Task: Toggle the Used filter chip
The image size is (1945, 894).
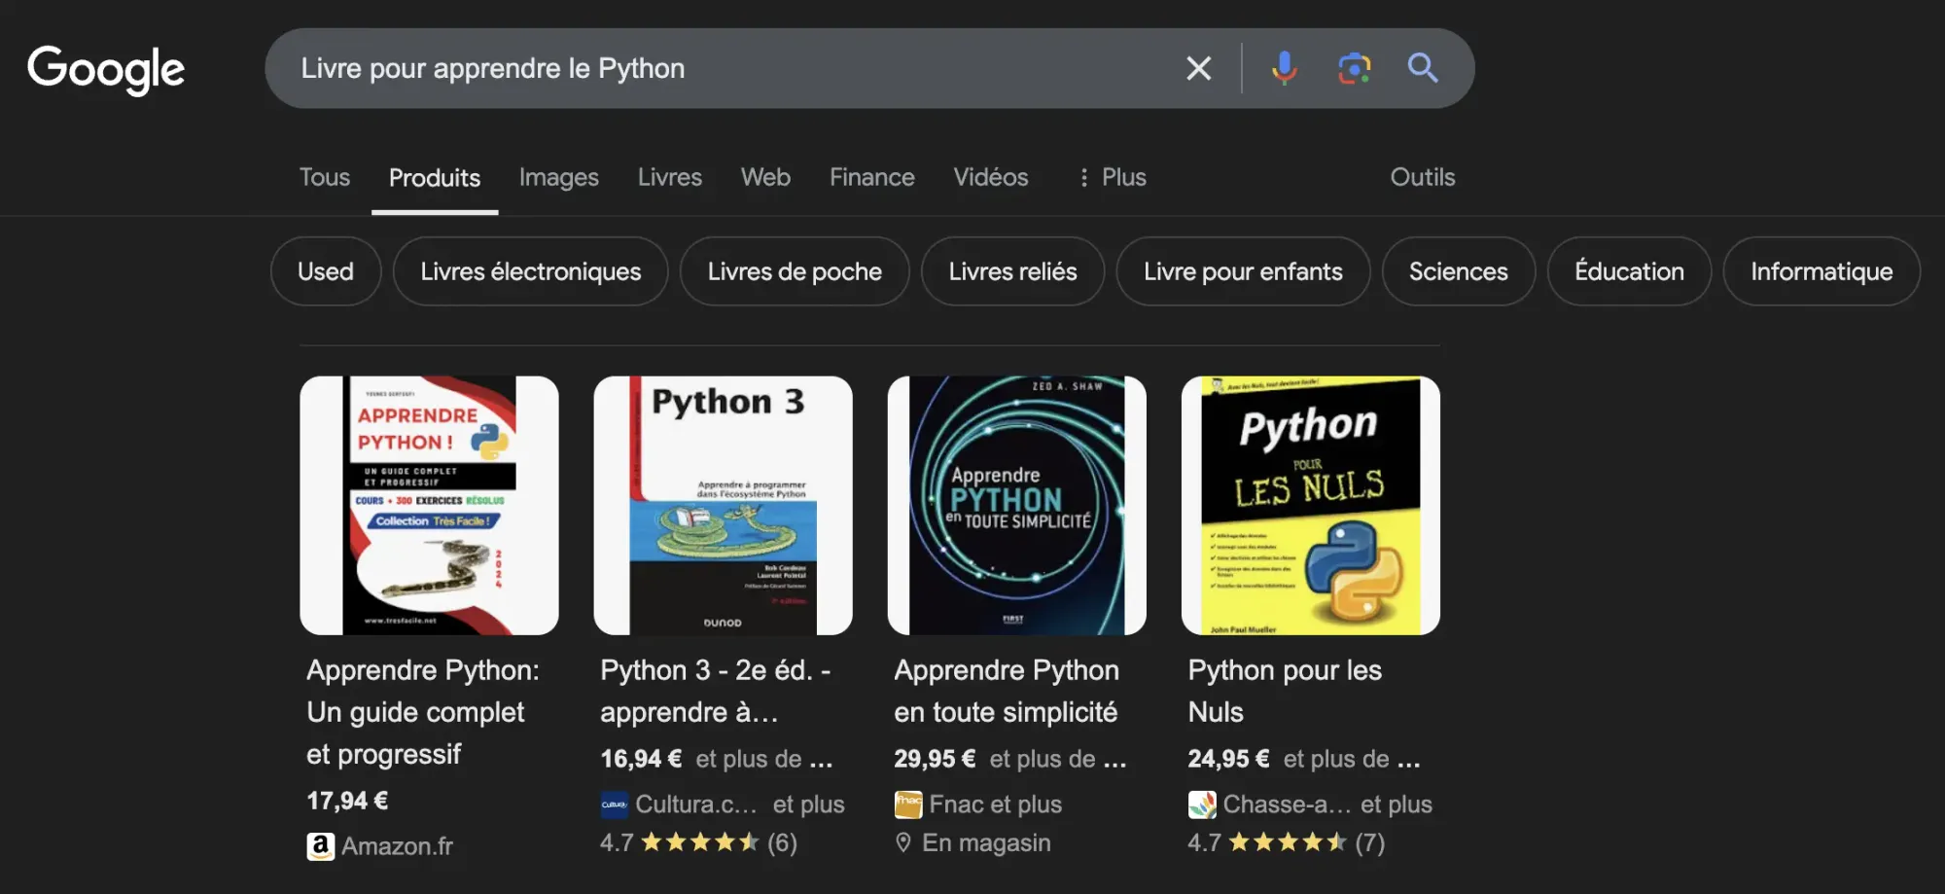Action: [x=326, y=271]
